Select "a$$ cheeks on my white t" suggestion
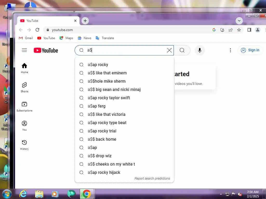 coord(124,164)
